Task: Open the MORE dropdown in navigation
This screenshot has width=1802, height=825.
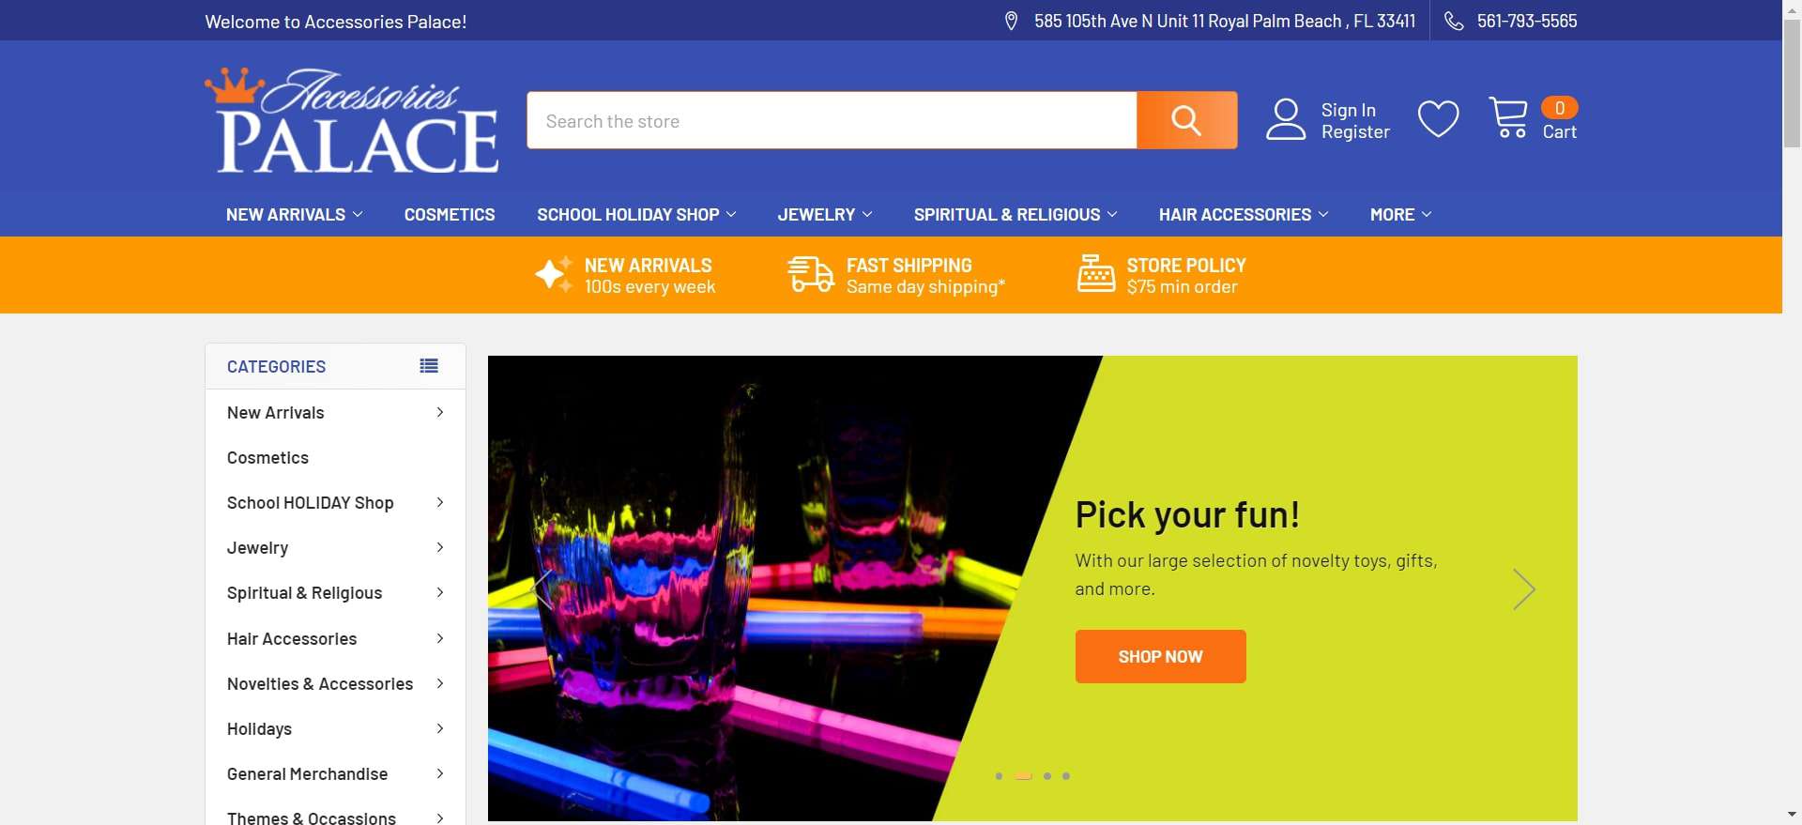Action: point(1400,214)
